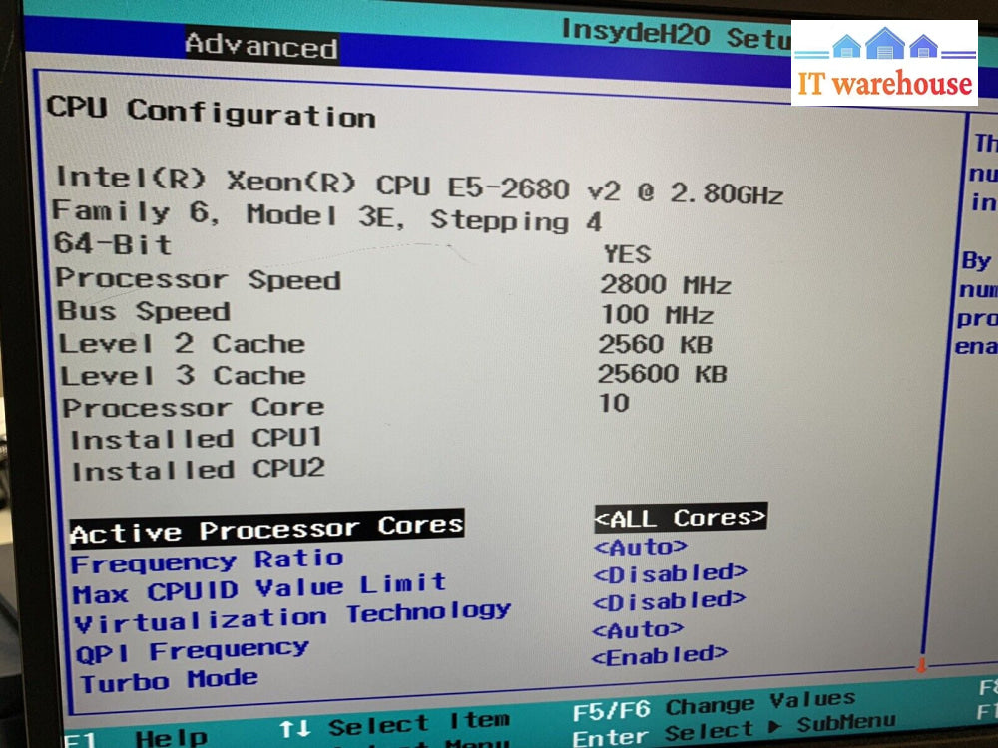This screenshot has height=748, width=998.
Task: Open the QPI Frequency Auto value
Action: coord(638,629)
